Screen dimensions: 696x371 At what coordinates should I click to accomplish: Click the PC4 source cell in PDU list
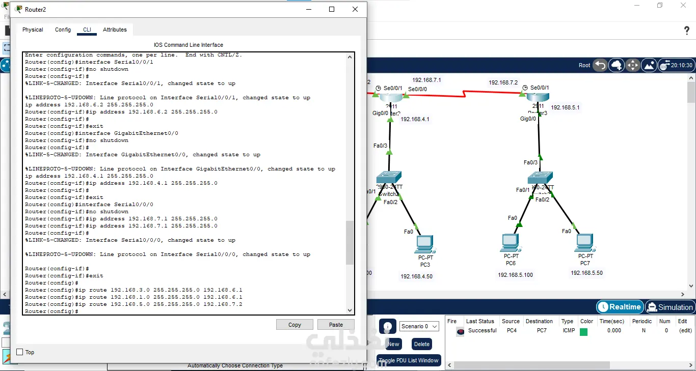(512, 331)
